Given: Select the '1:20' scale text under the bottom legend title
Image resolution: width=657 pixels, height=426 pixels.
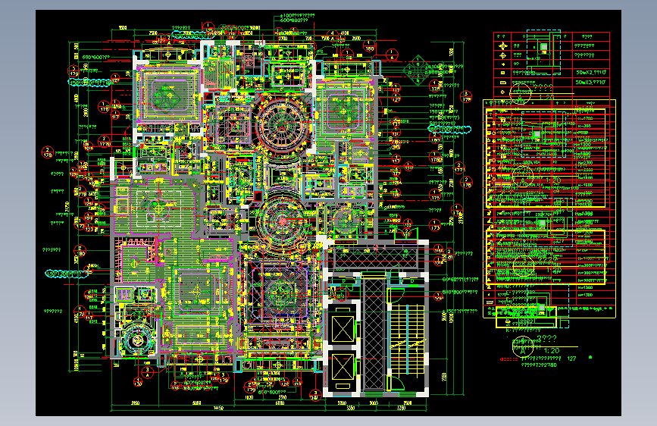Looking at the screenshot, I should 552,350.
